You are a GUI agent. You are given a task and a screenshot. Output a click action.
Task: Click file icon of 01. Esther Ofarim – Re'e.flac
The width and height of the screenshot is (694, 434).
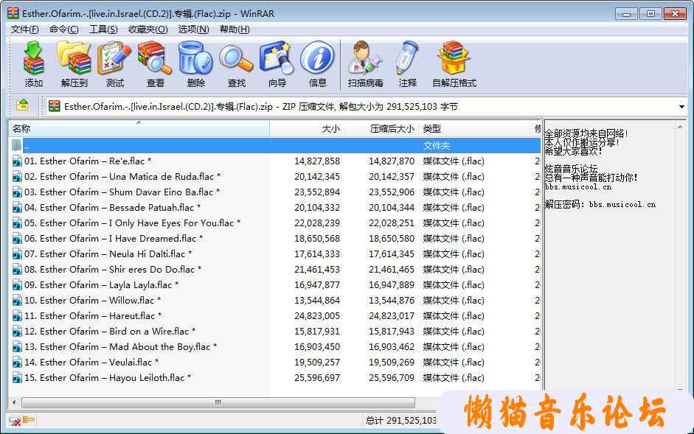tap(17, 161)
